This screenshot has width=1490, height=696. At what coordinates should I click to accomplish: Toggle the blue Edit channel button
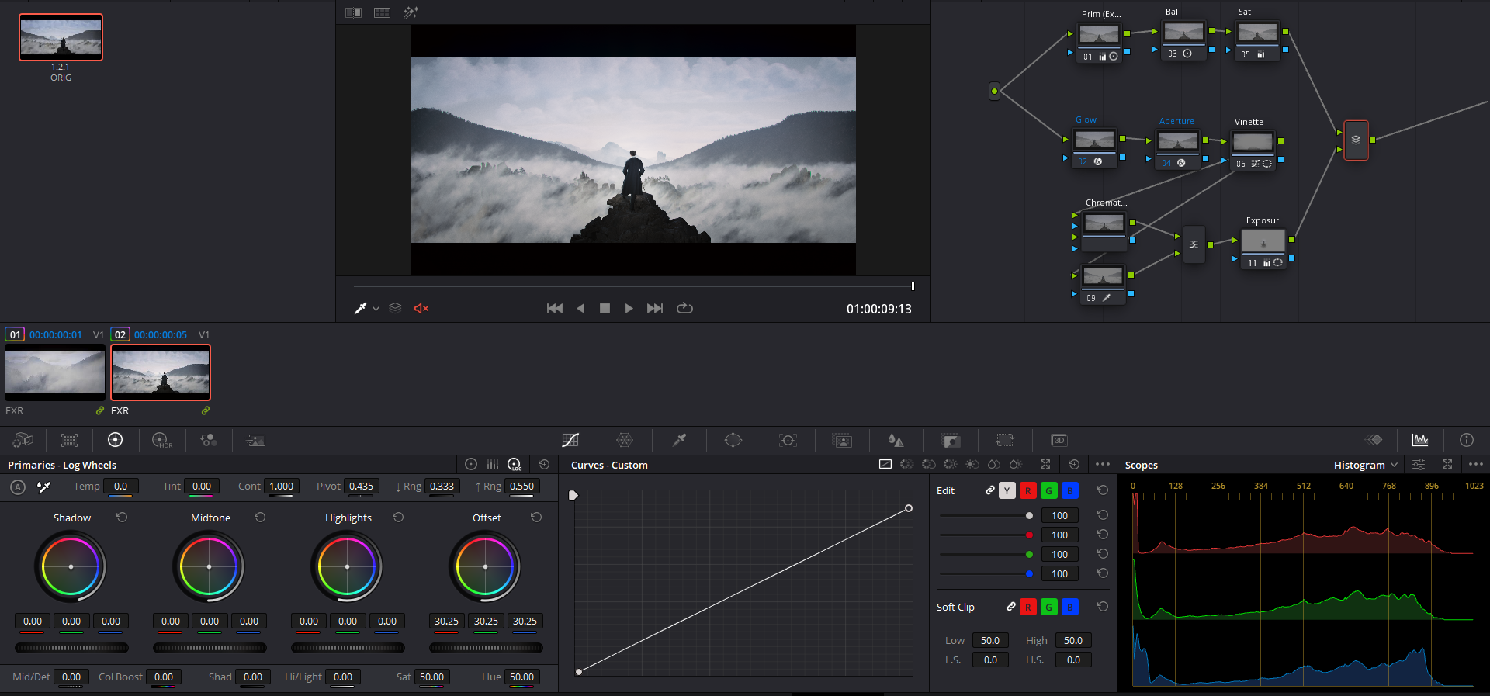pyautogui.click(x=1070, y=490)
